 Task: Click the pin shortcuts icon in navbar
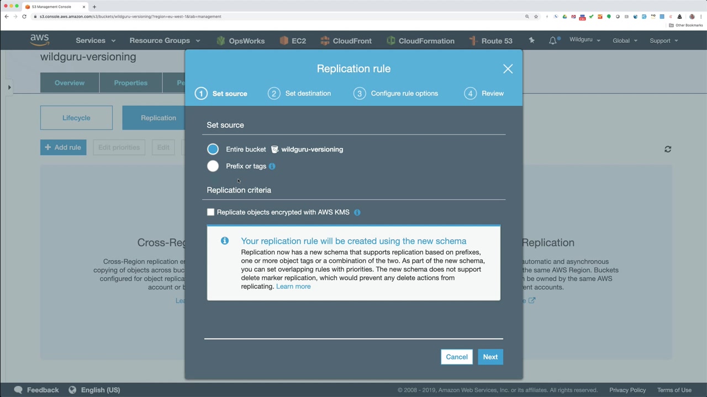tap(531, 40)
